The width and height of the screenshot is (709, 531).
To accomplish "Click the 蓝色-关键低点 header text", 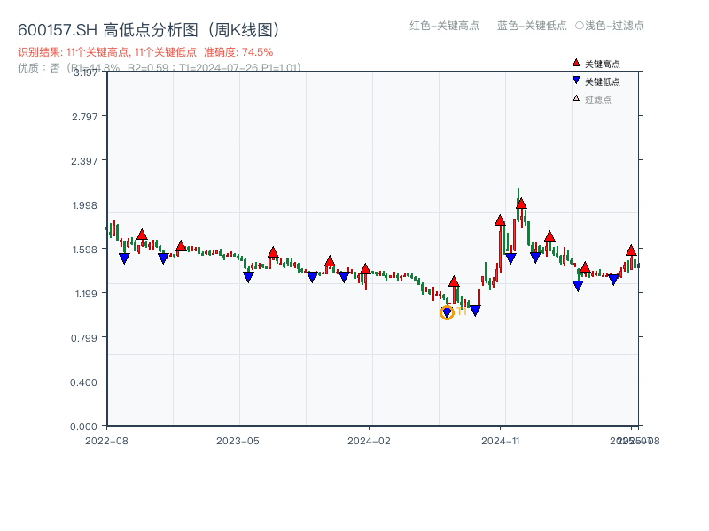I will (x=532, y=26).
